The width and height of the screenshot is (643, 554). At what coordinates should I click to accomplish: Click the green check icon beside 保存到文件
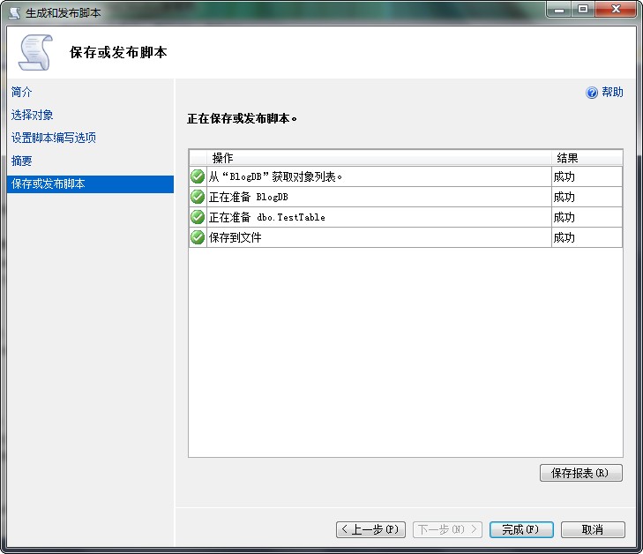tap(198, 237)
